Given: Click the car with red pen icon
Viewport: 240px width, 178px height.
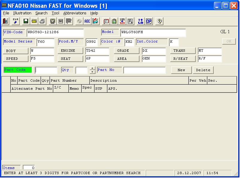Looking at the screenshot, I should (x=95, y=21).
